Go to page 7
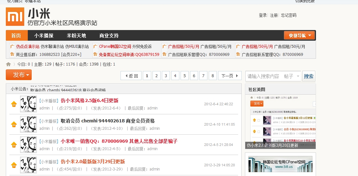 point(203,76)
